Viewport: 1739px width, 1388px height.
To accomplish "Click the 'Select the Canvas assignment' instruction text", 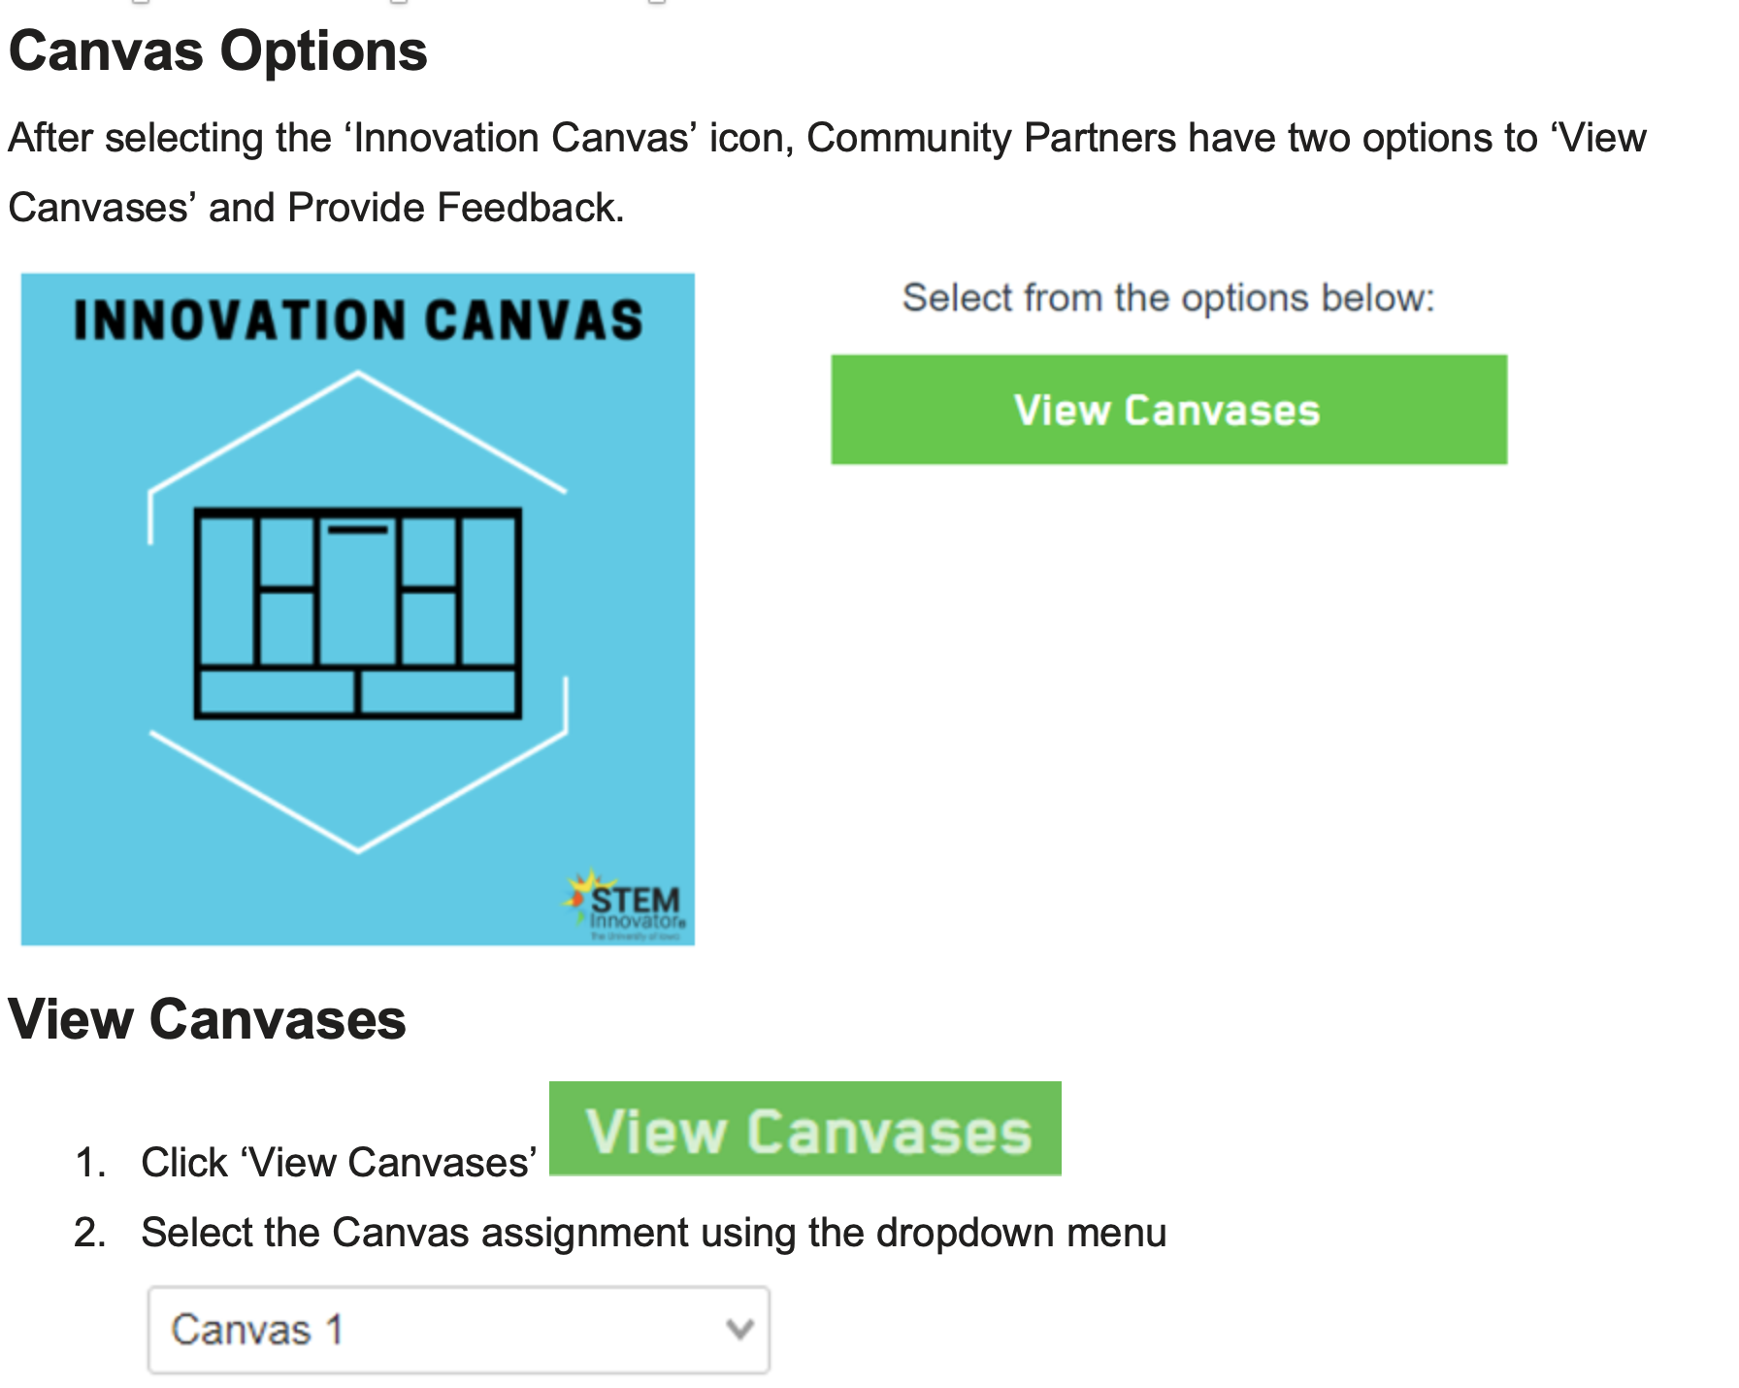I will click(653, 1233).
